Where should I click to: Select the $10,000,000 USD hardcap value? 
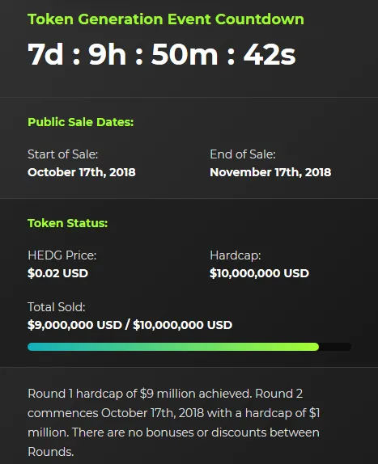click(x=259, y=273)
